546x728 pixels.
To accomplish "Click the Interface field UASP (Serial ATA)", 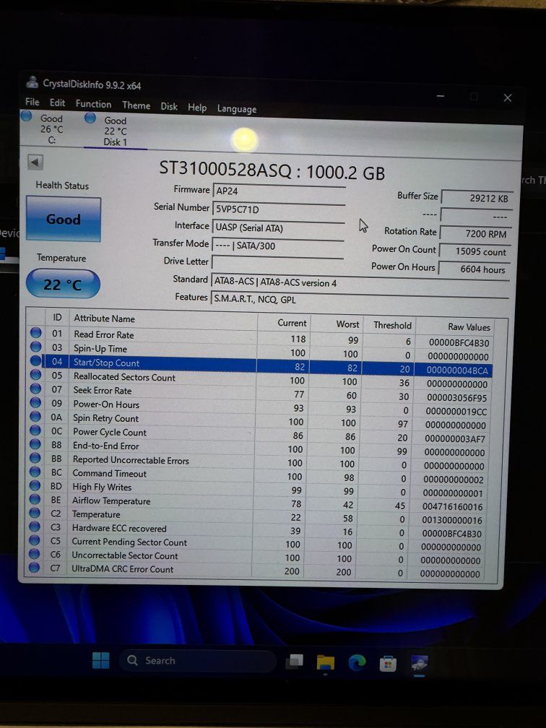I will click(278, 227).
